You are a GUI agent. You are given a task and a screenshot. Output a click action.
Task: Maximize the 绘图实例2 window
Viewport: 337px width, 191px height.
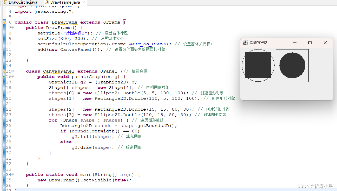tap(310, 43)
